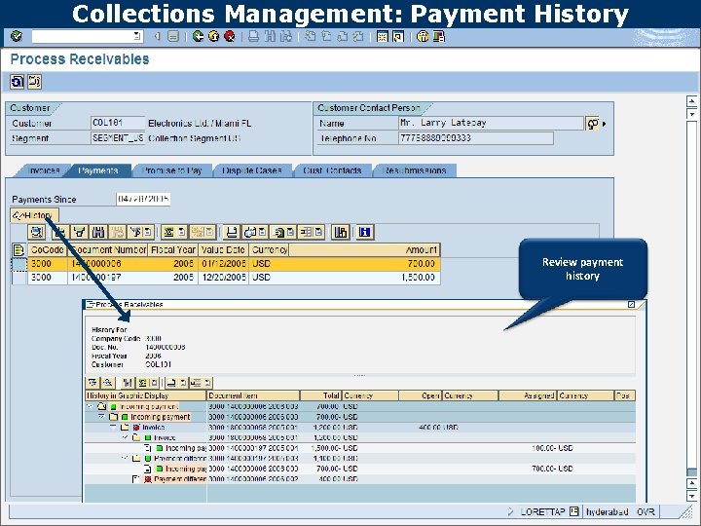Click the Details icon in the payments grid toolbar
701x526 pixels.
(x=37, y=232)
